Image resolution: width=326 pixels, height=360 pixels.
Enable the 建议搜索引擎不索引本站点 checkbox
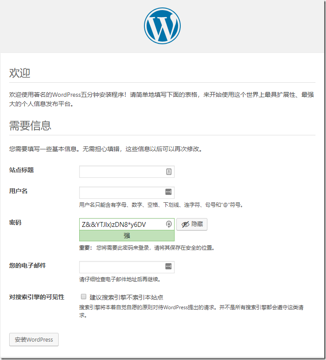tap(84, 297)
